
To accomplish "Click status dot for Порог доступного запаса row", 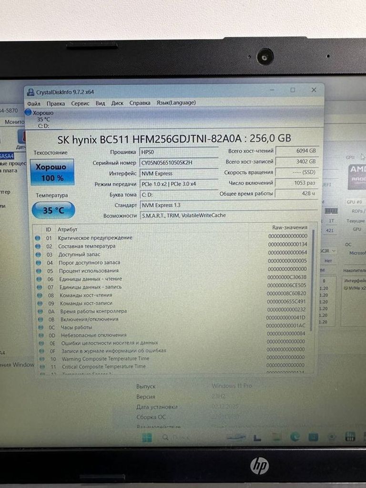I will 39,263.
